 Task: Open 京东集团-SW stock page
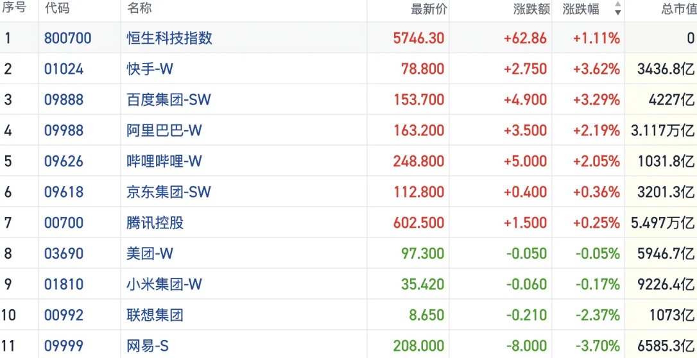click(x=169, y=192)
